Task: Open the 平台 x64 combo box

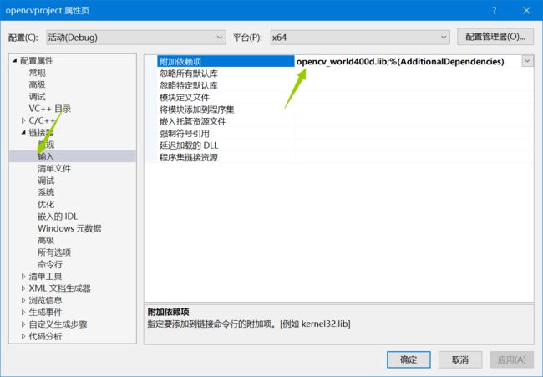Action: pyautogui.click(x=360, y=38)
